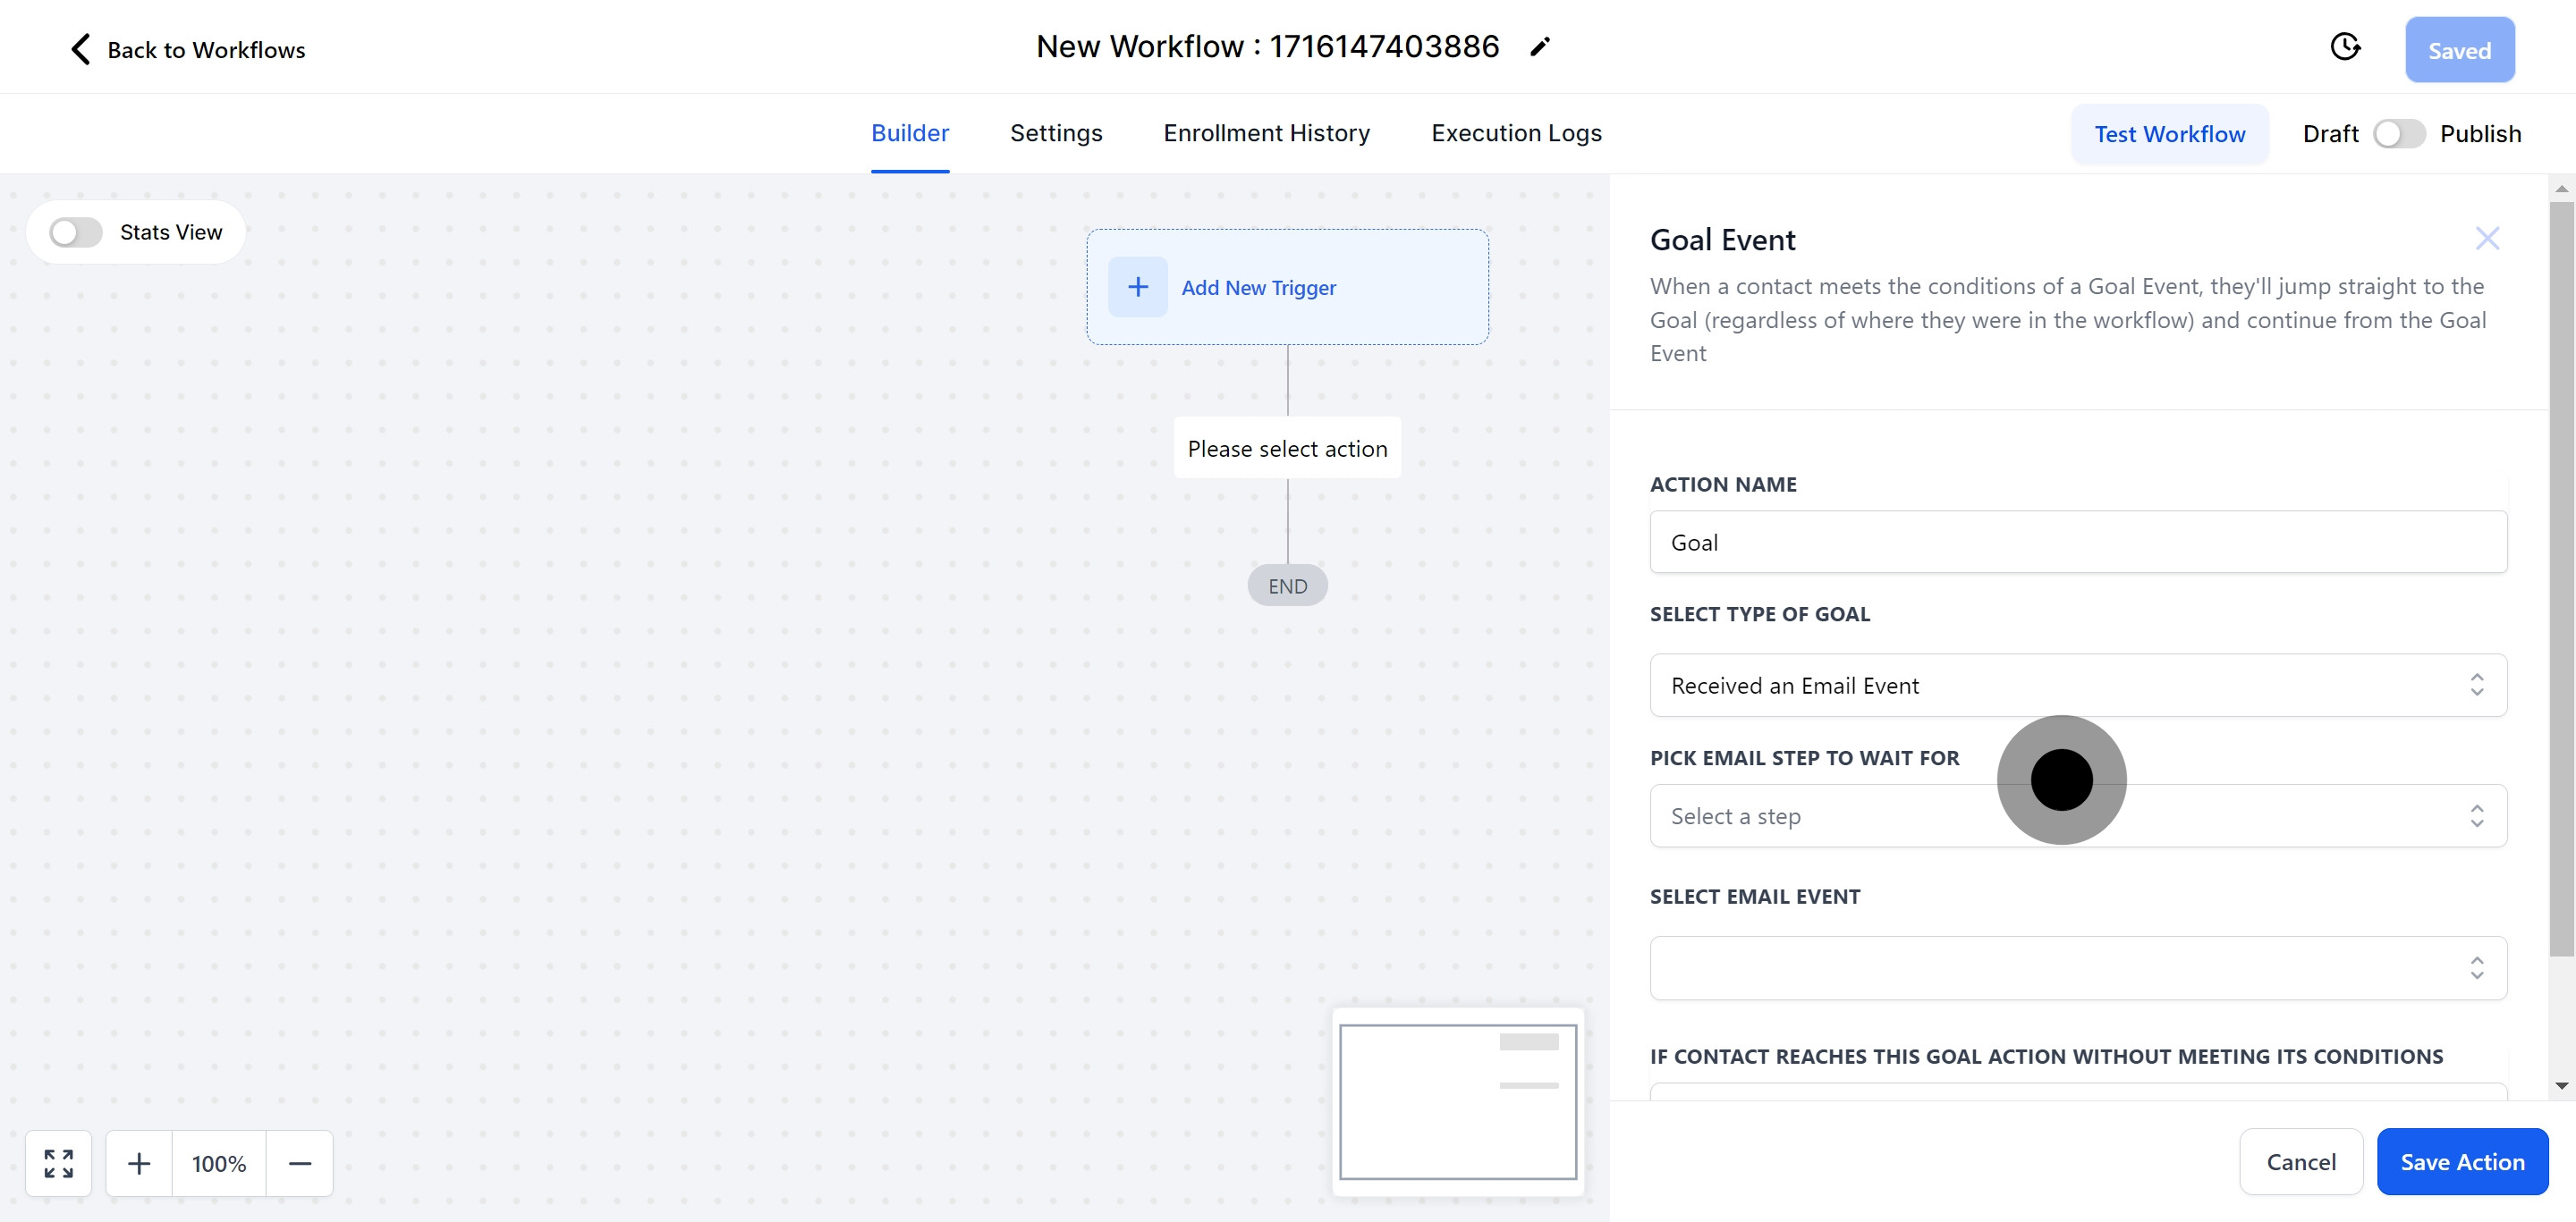Click Test Workflow button
The image size is (2576, 1222).
click(x=2169, y=134)
